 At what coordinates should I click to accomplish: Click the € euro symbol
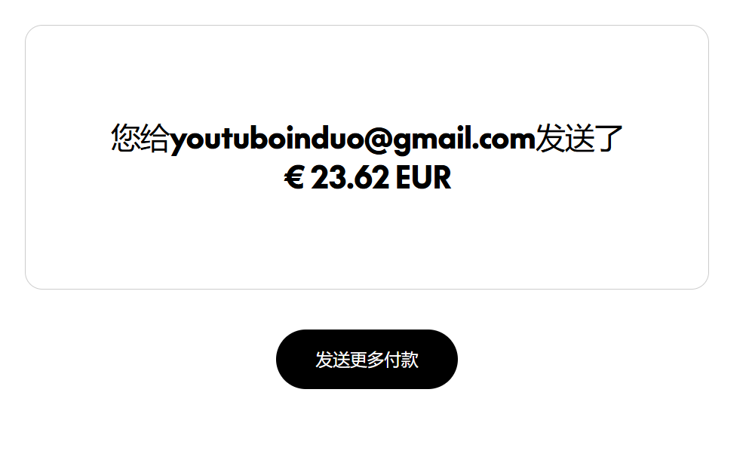[294, 178]
